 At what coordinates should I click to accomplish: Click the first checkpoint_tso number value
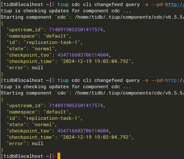tap(83, 55)
